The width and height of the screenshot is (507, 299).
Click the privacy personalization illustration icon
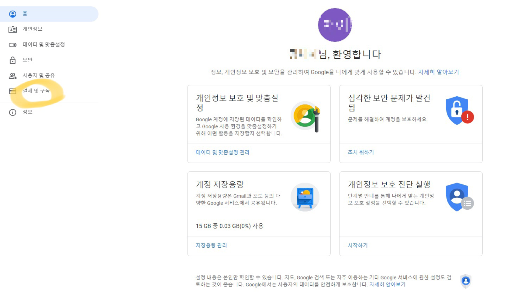[x=305, y=117]
